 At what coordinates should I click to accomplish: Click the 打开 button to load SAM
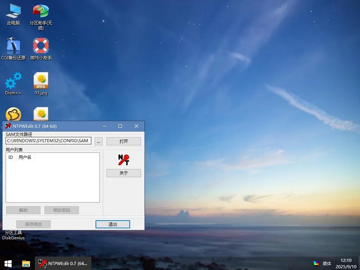coord(123,141)
